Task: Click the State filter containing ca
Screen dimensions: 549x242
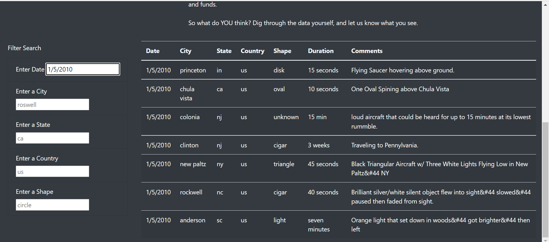Action: pyautogui.click(x=52, y=138)
